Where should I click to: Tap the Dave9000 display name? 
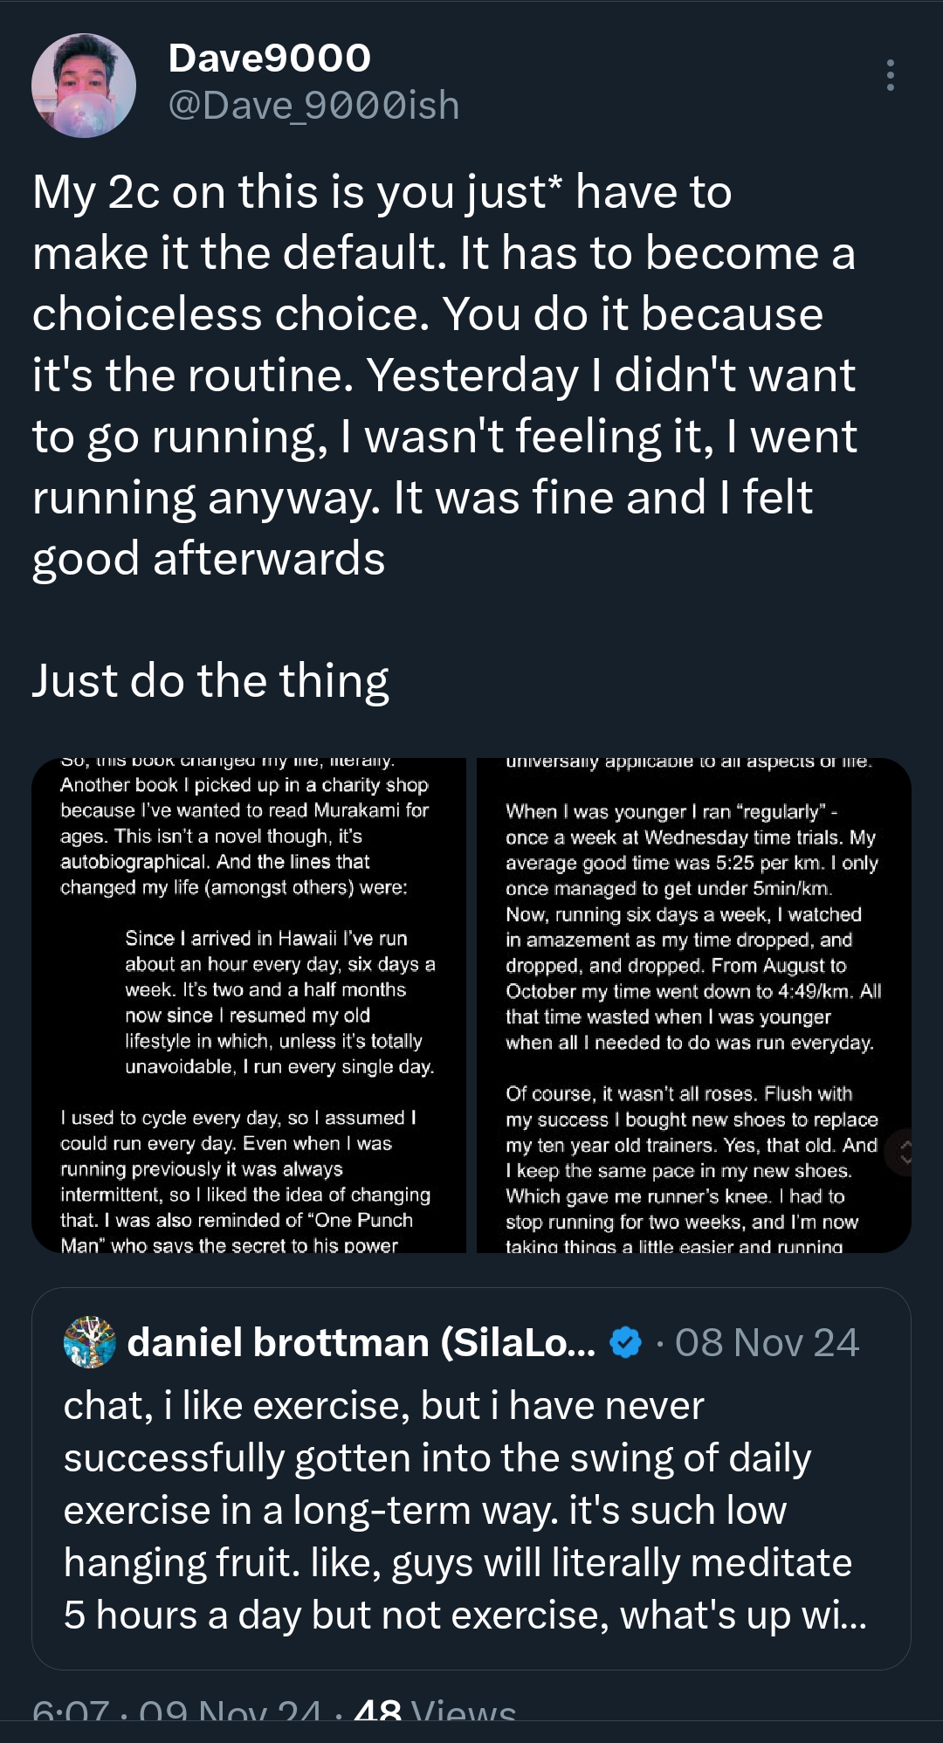pos(269,59)
